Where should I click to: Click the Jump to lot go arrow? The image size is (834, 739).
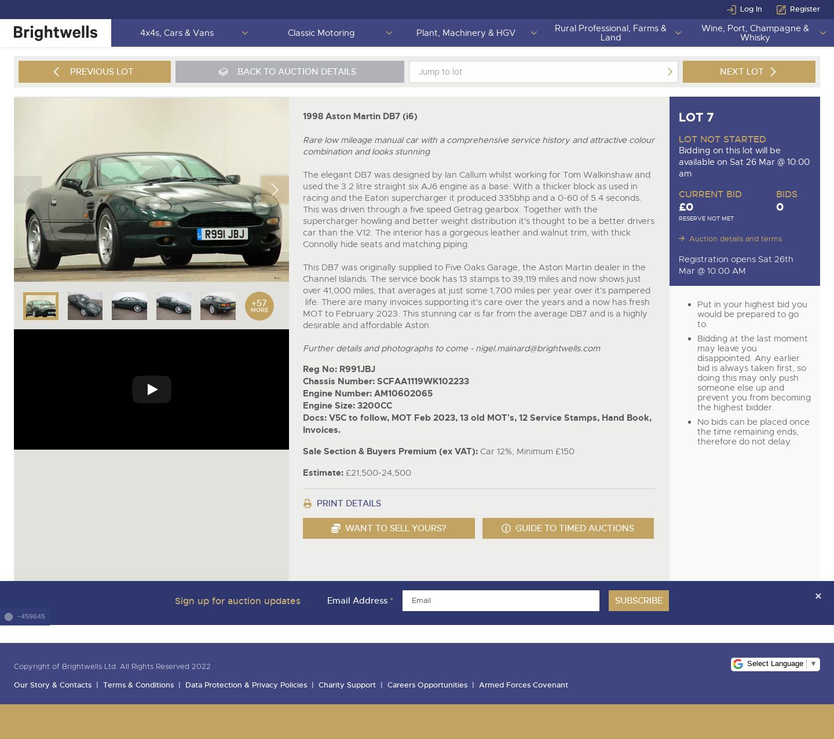tap(670, 72)
